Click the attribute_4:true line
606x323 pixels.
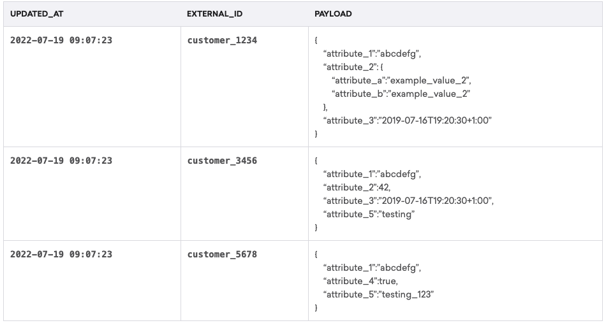(360, 281)
